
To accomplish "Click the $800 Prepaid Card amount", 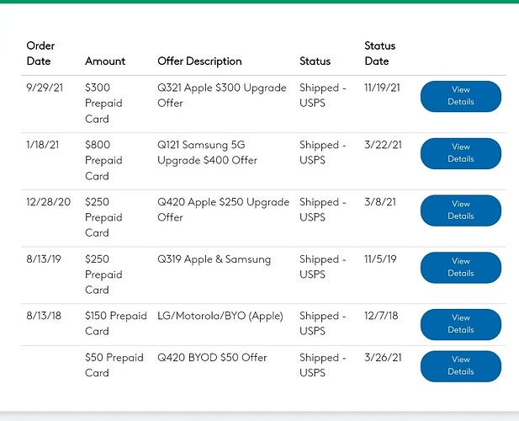I will (103, 160).
